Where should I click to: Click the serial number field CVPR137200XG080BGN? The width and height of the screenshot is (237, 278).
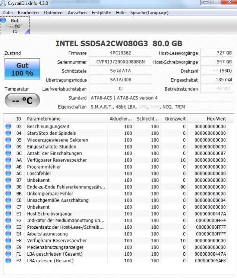120,62
